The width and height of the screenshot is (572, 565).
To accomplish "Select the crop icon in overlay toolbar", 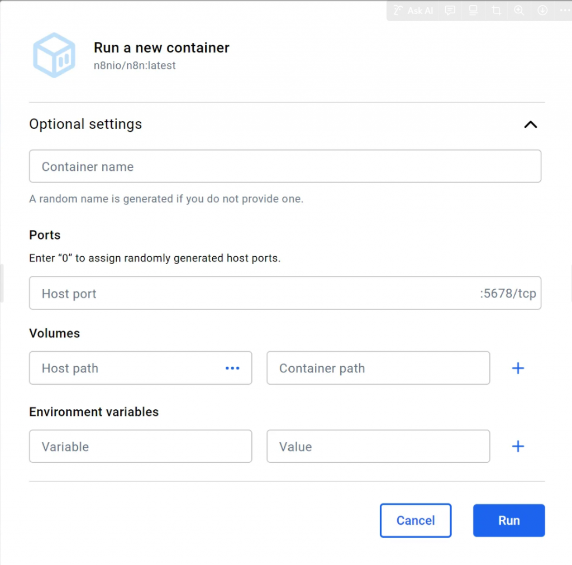I will pos(496,11).
